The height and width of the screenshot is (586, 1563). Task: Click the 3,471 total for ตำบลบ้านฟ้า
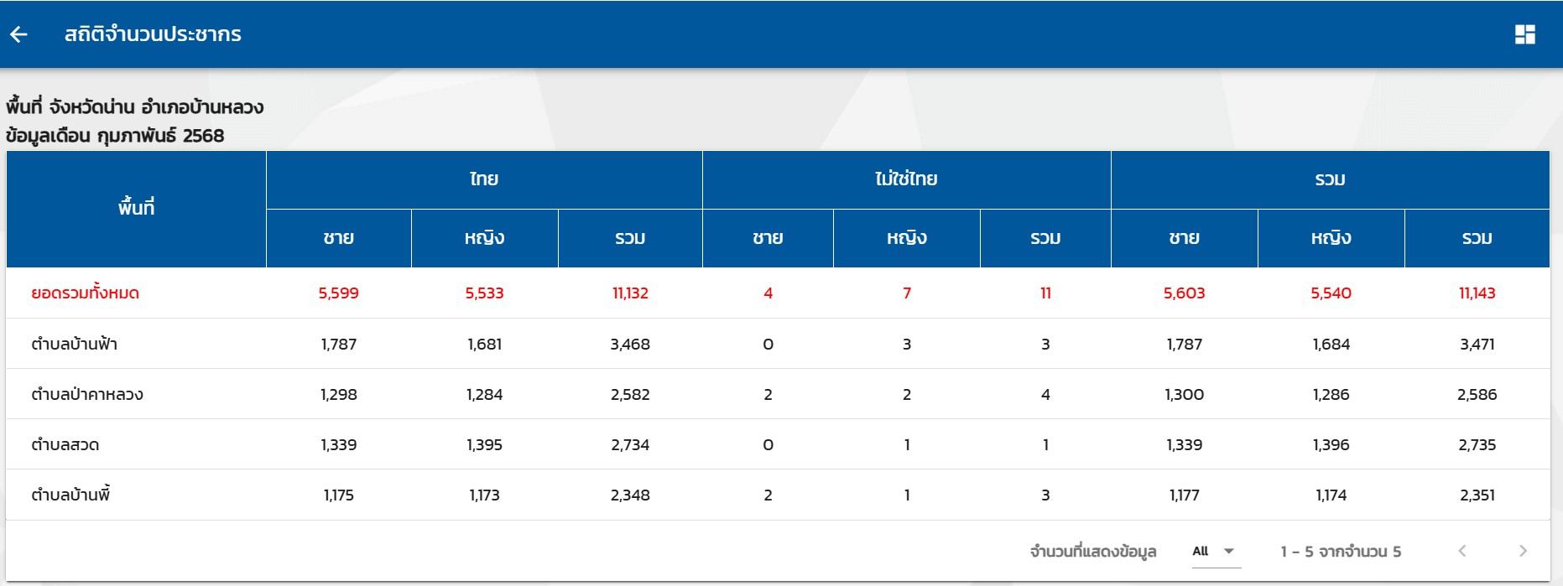tap(1477, 344)
